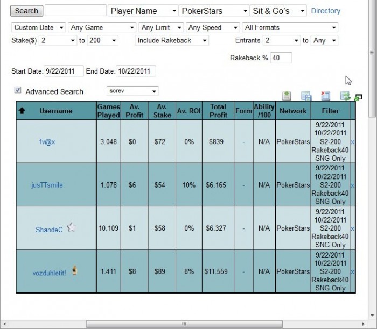This screenshot has height=329, width=377.
Task: Remove the 1v@x row with its x
Action: (352, 142)
